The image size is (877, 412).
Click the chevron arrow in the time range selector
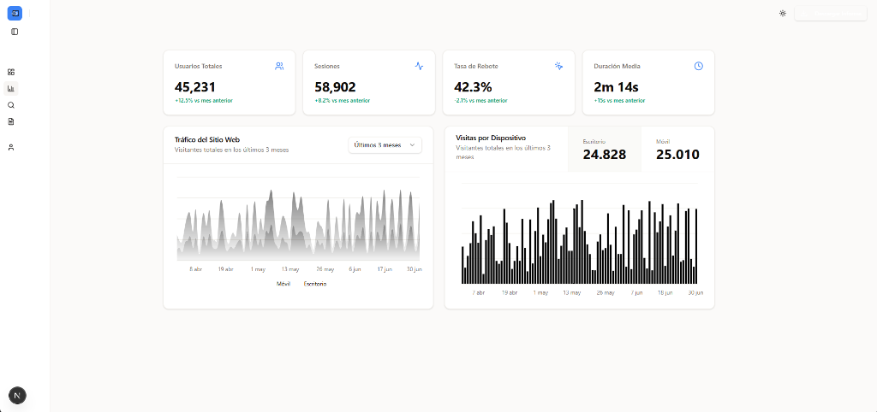click(412, 145)
